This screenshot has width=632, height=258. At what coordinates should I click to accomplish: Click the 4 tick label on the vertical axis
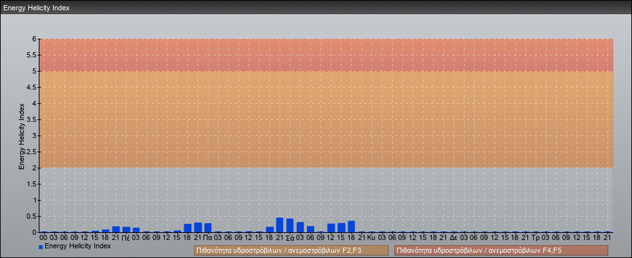point(35,103)
